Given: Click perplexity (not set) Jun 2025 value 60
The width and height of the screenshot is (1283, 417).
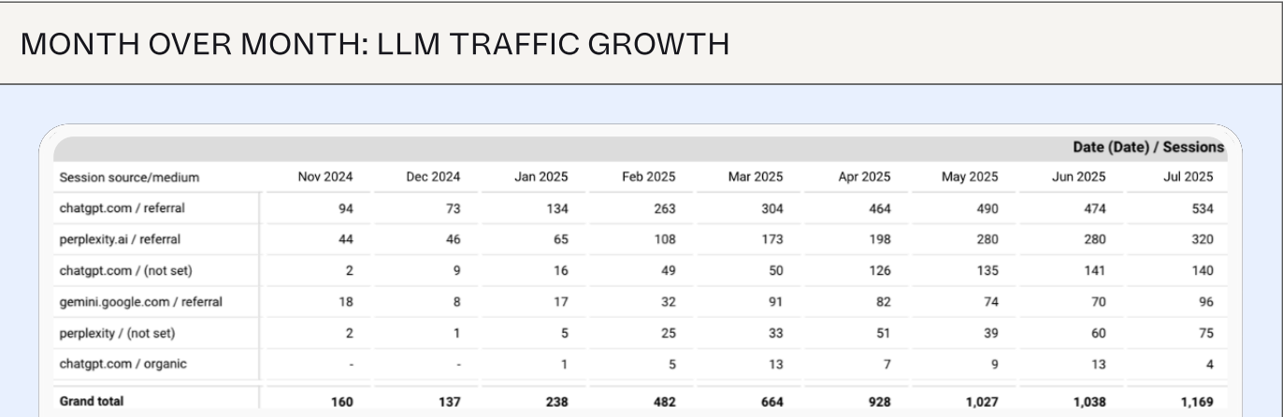Looking at the screenshot, I should [x=1098, y=333].
